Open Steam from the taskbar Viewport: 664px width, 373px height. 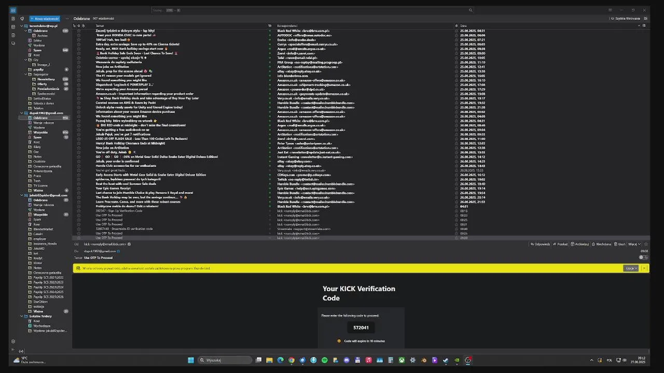446,360
